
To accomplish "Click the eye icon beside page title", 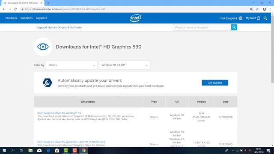I will click(x=43, y=47).
